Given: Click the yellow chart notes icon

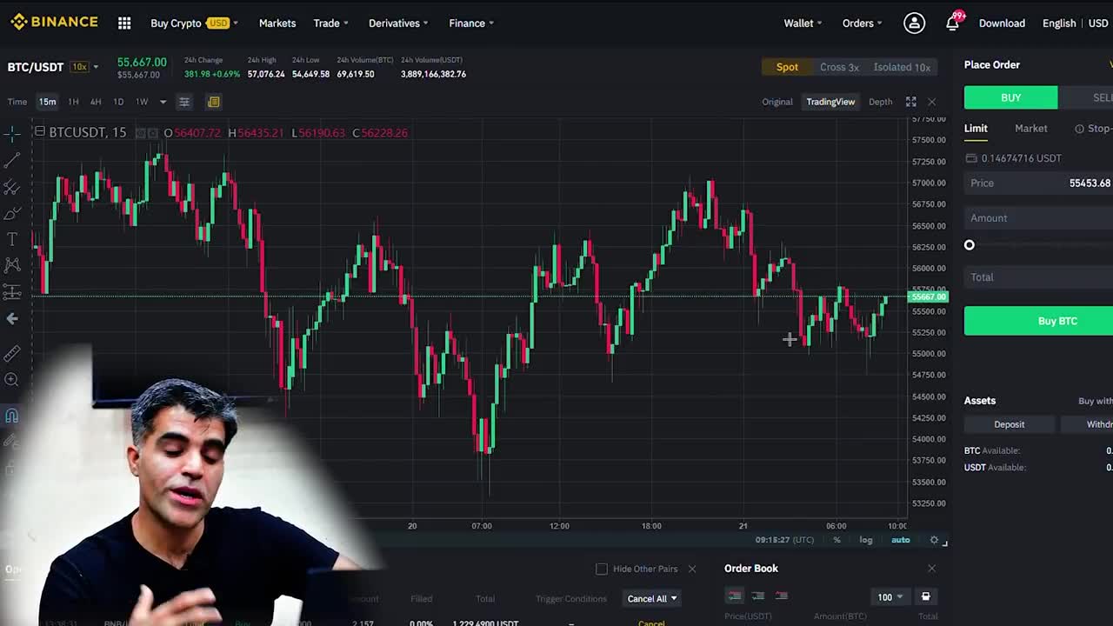Looking at the screenshot, I should click(213, 102).
